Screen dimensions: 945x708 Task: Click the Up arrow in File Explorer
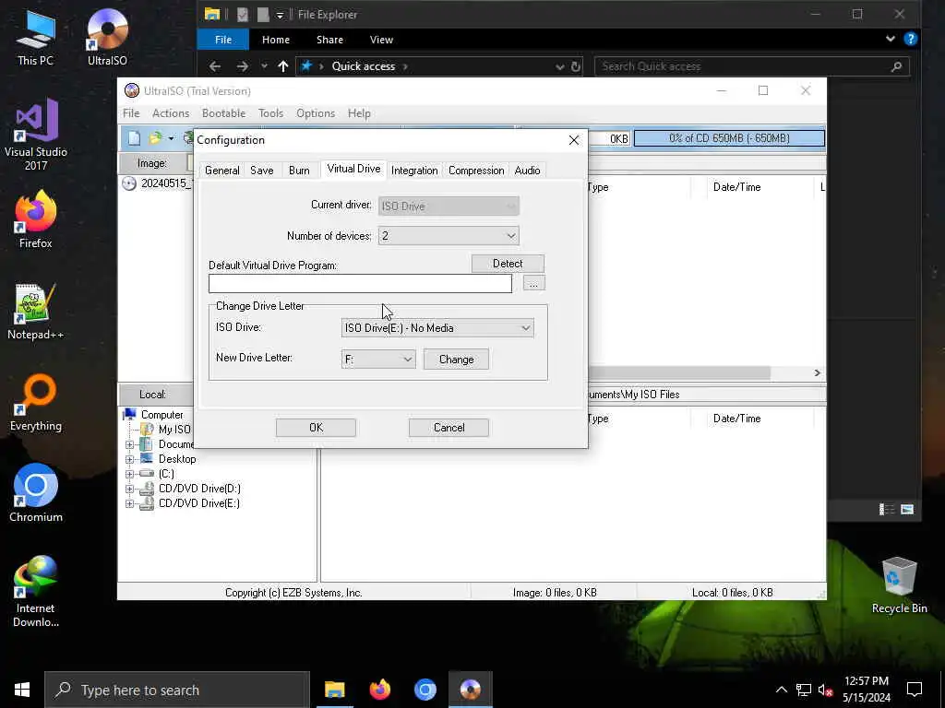pos(283,66)
